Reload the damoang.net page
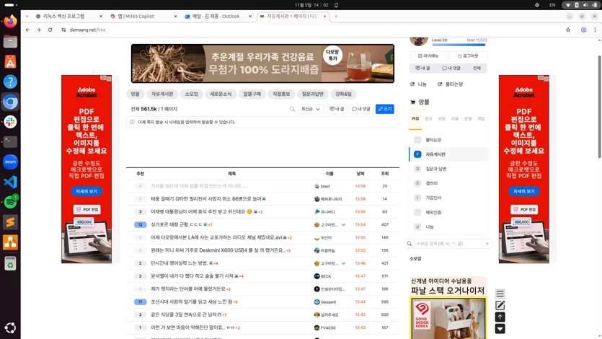The image size is (602, 339). (x=50, y=30)
